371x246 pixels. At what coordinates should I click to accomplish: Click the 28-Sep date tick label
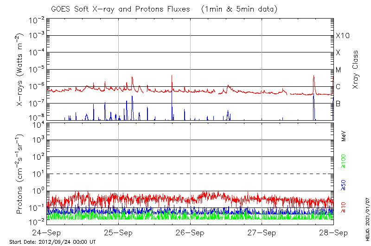333,232
